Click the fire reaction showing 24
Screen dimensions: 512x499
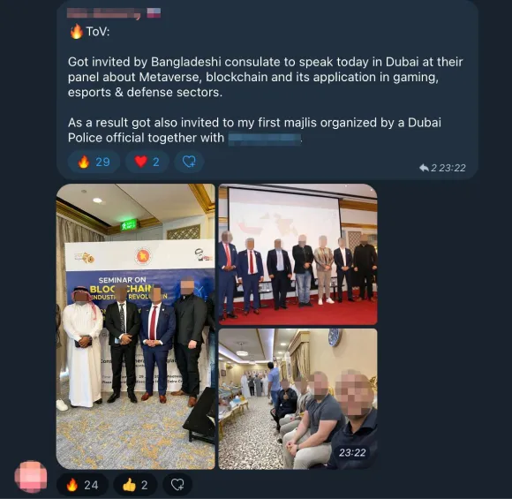(x=82, y=485)
